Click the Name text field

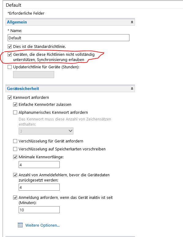coord(69,38)
